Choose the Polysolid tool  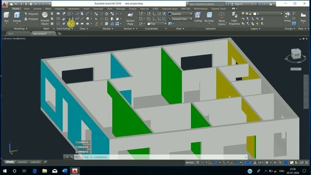31,14
